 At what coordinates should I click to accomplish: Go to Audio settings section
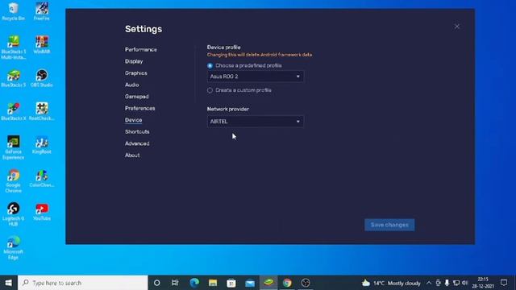(131, 85)
